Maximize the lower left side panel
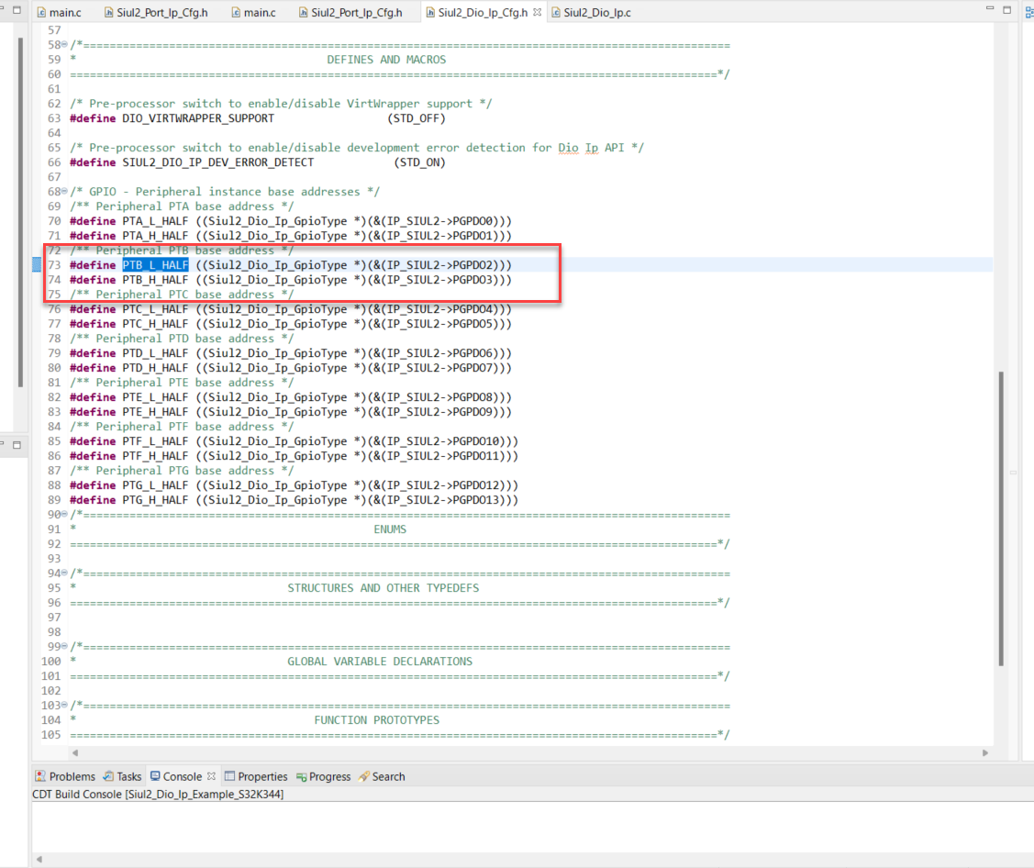The height and width of the screenshot is (868, 1034). (17, 445)
